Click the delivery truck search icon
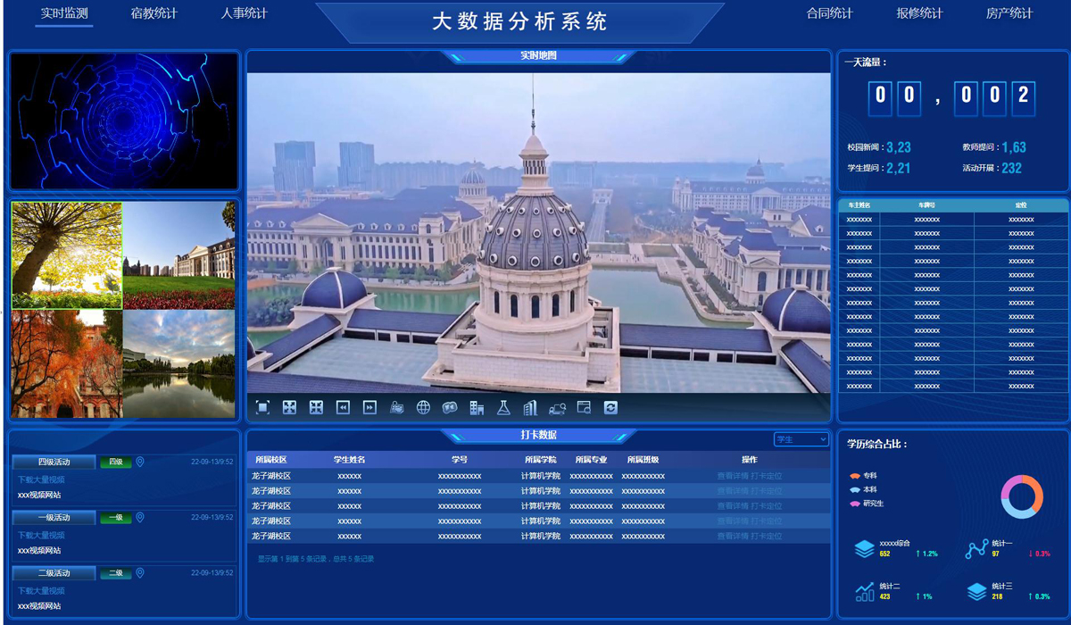The width and height of the screenshot is (1071, 625). 557,407
